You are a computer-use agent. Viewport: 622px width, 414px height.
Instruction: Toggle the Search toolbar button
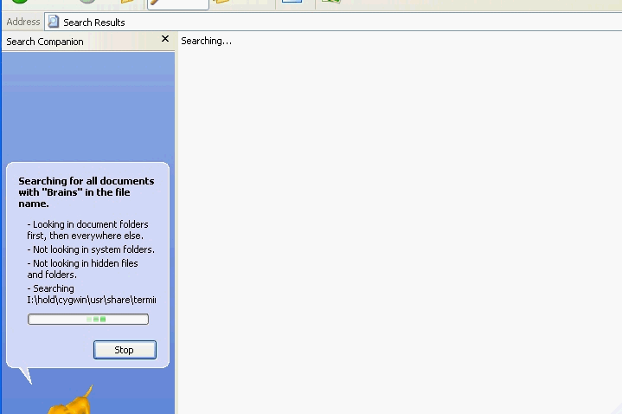[177, 3]
